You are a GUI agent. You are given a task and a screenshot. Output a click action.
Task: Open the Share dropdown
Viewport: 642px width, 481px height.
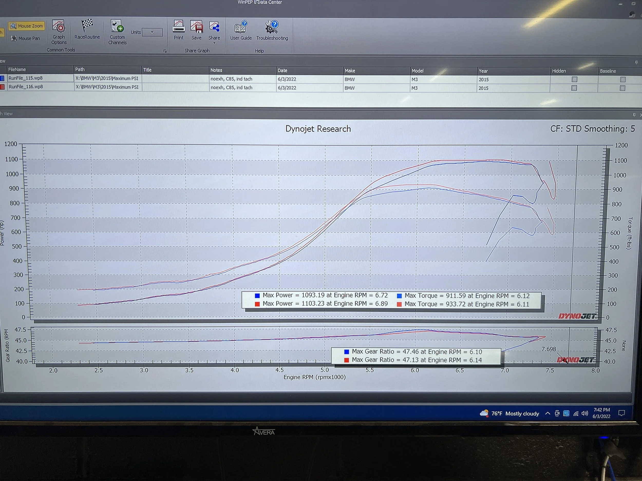pyautogui.click(x=214, y=33)
